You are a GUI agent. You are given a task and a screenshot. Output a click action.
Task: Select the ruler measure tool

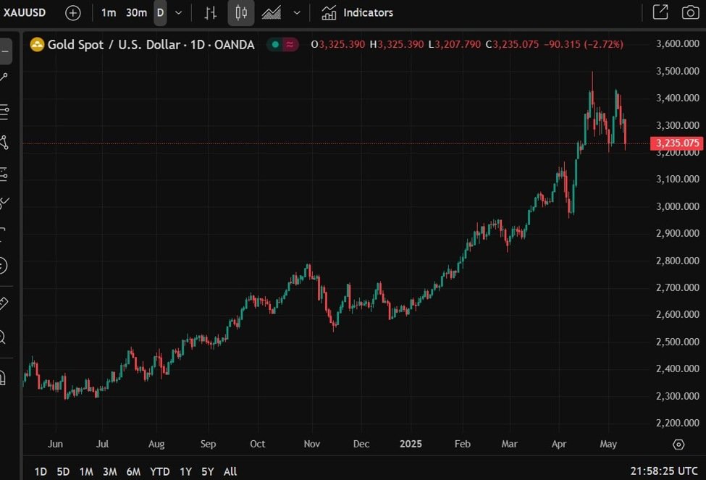3,303
